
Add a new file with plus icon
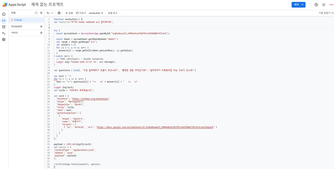[41, 13]
